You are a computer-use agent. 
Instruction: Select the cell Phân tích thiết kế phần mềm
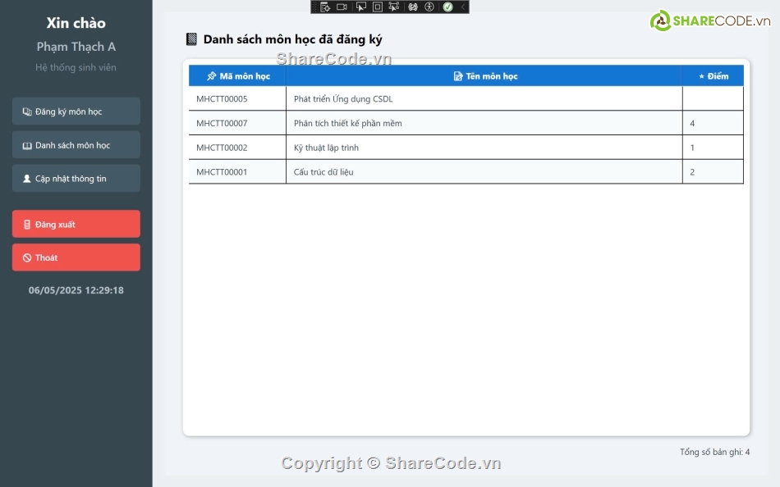484,123
